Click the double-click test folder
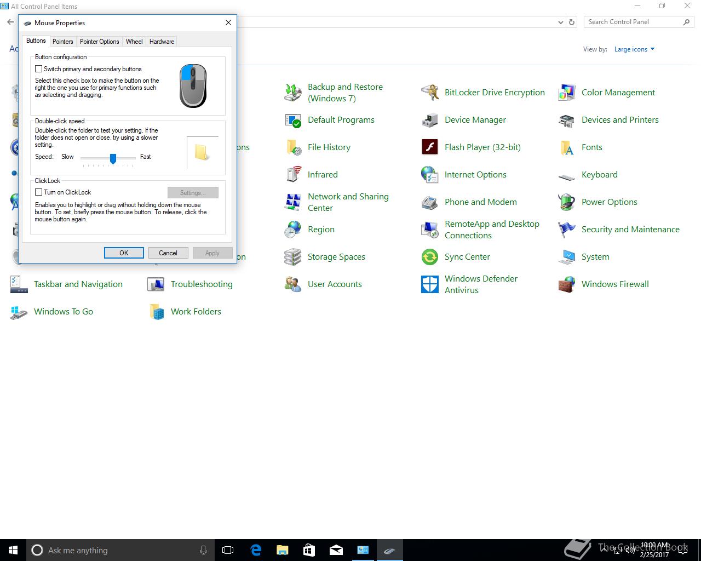Viewport: 701px width, 561px height. pyautogui.click(x=202, y=152)
